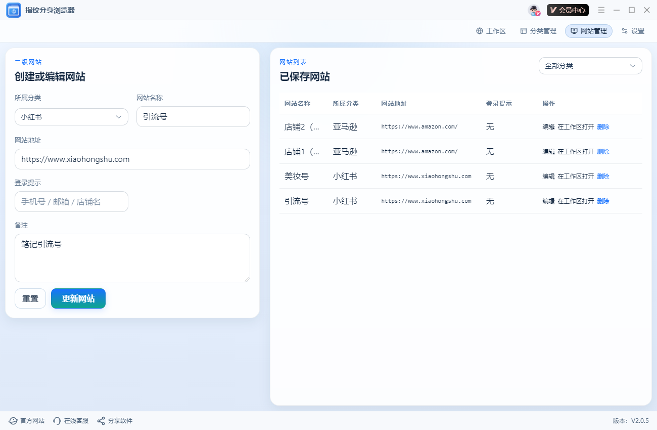Delete the 店铺2 website
Image resolution: width=657 pixels, height=430 pixels.
click(603, 127)
